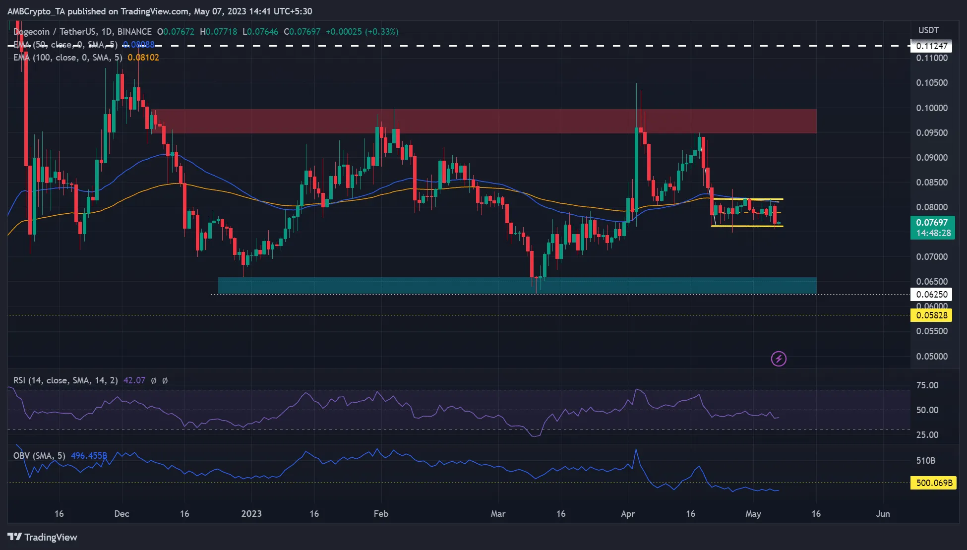Click the TradingView logo icon
The image size is (967, 550).
click(14, 537)
